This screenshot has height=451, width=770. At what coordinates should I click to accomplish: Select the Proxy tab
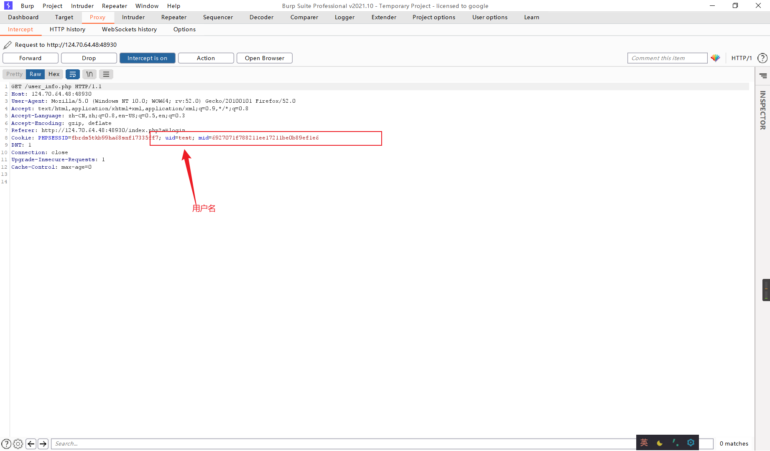(x=97, y=17)
